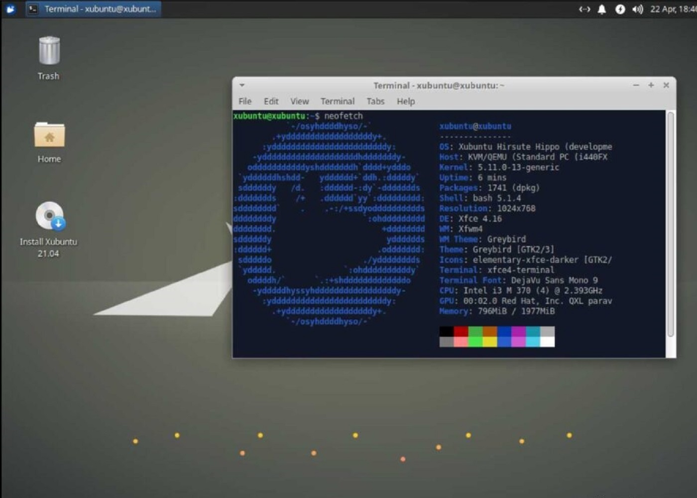Open the notification bell indicator
The width and height of the screenshot is (697, 498).
[x=602, y=9]
